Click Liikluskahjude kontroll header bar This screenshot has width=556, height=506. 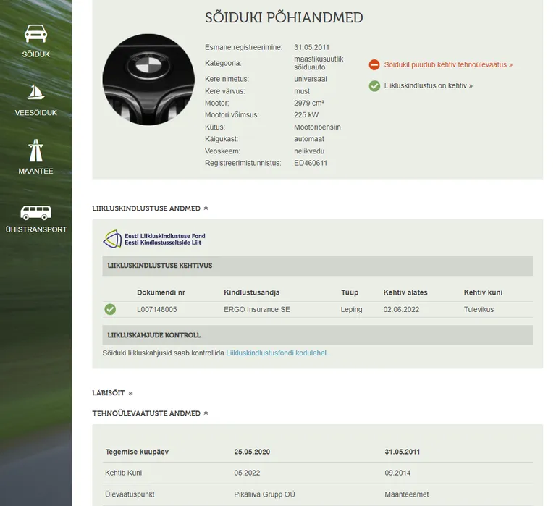(x=317, y=335)
